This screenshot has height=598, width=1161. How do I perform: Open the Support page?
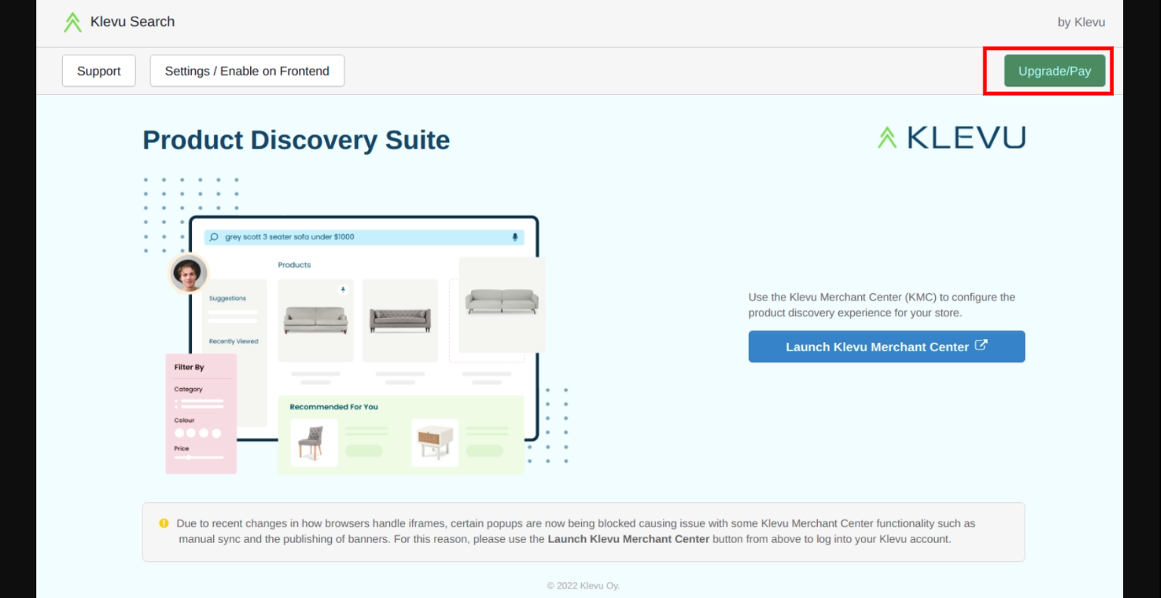click(x=99, y=71)
